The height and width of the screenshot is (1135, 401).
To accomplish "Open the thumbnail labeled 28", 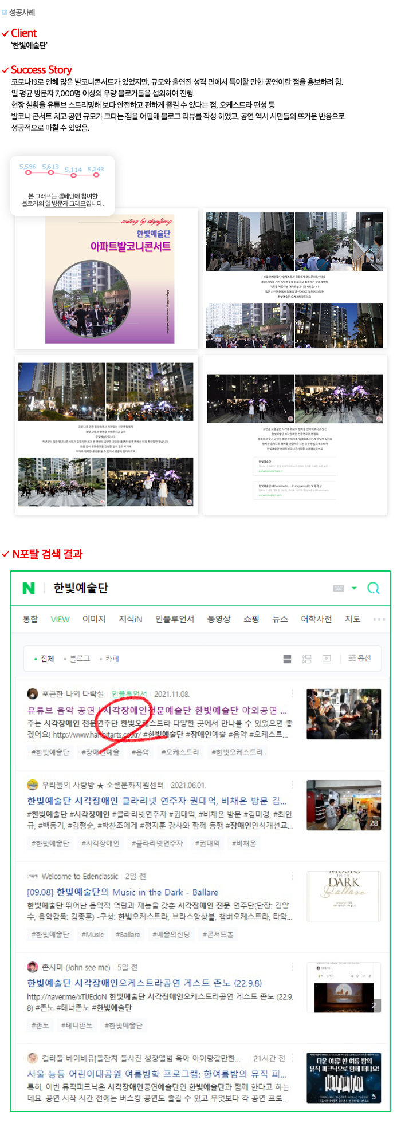I will [344, 805].
